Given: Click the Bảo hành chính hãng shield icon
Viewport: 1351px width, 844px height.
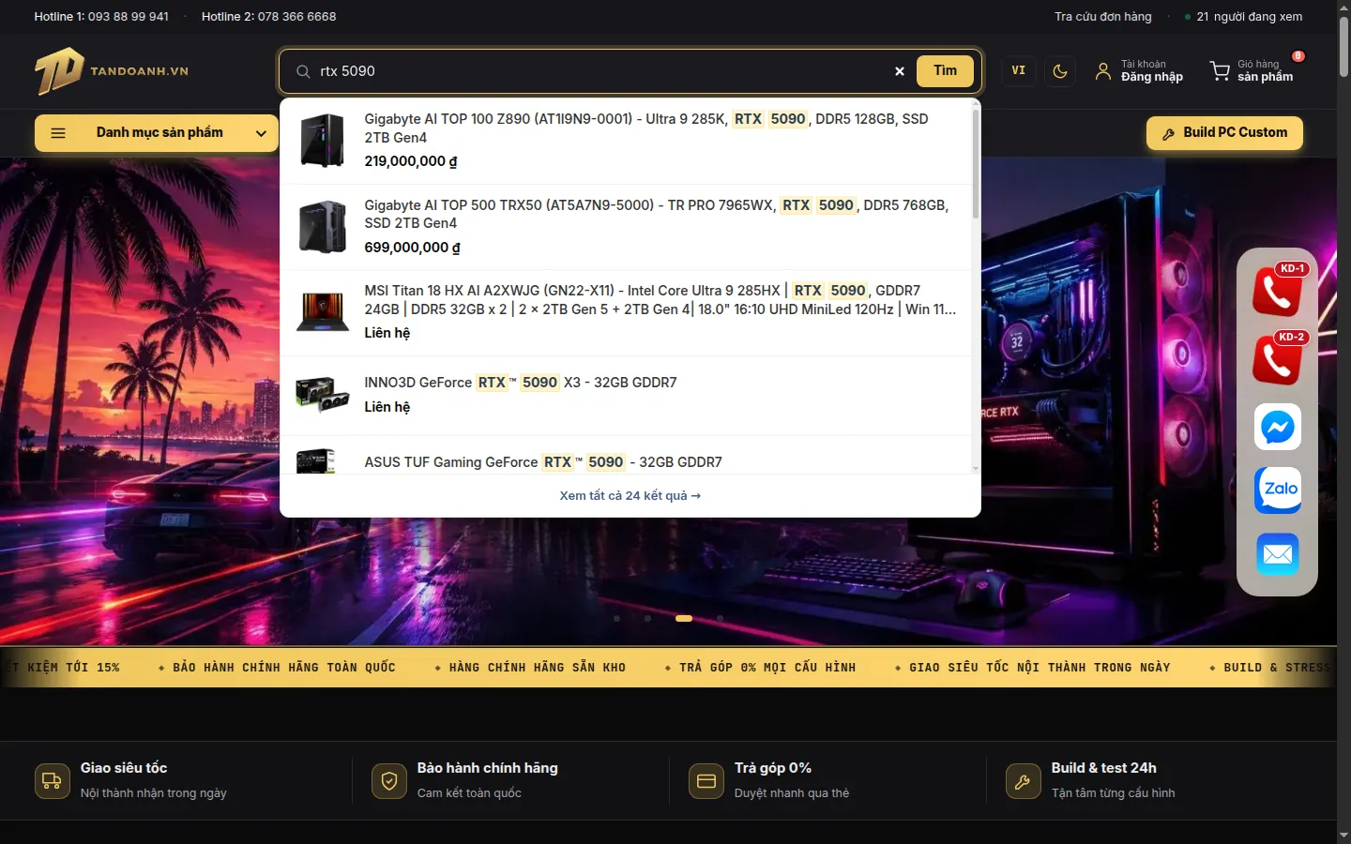Looking at the screenshot, I should pyautogui.click(x=389, y=781).
